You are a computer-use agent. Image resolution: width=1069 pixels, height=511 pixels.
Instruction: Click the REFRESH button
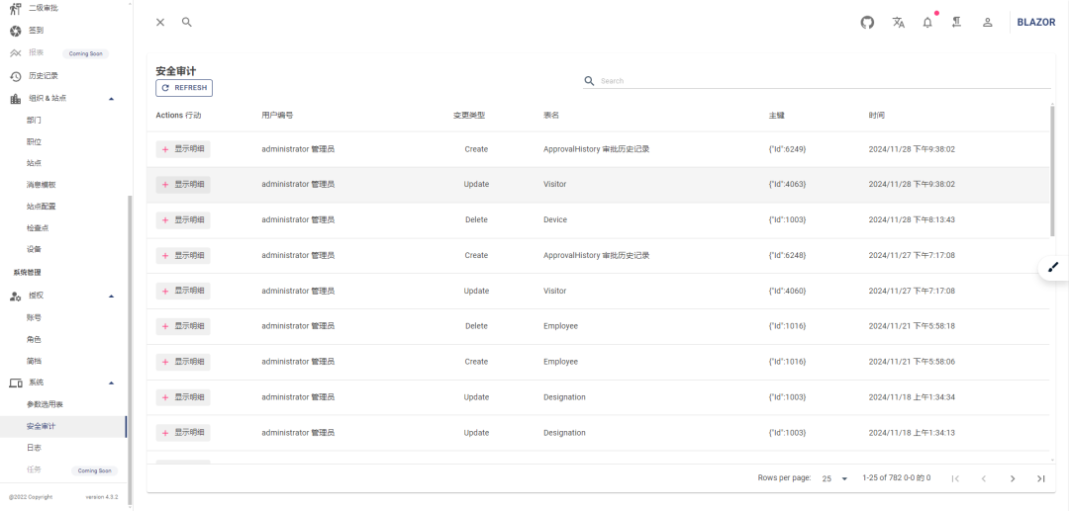point(184,88)
